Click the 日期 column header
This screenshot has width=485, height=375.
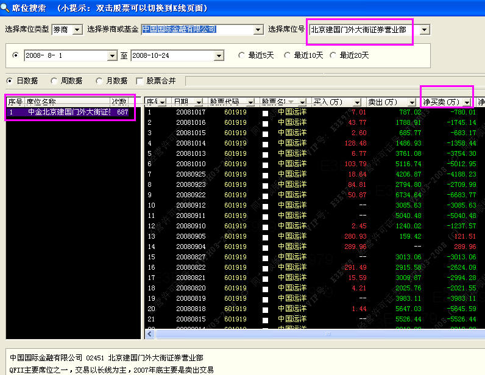188,102
